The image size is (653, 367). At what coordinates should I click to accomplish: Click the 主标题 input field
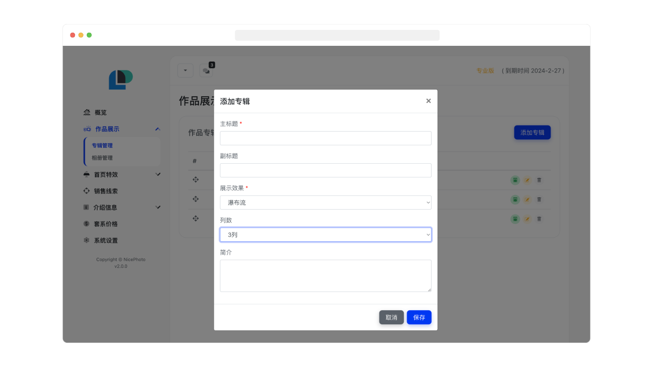point(326,138)
